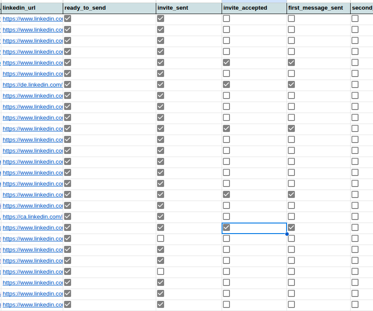Disable first_message_sent for the de.linkedin.com row

291,84
